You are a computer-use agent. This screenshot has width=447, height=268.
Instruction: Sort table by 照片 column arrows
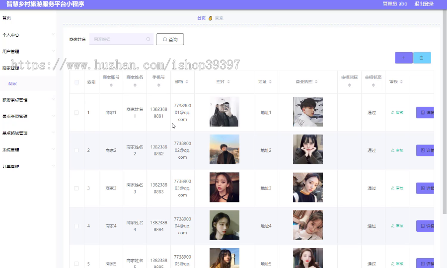228,82
